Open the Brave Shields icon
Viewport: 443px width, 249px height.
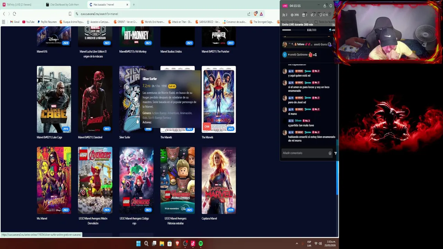[x=255, y=14]
